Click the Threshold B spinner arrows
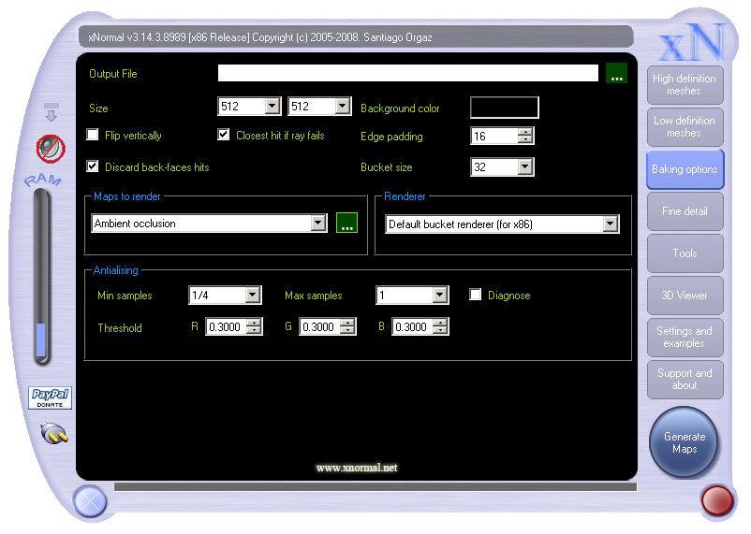 [440, 326]
